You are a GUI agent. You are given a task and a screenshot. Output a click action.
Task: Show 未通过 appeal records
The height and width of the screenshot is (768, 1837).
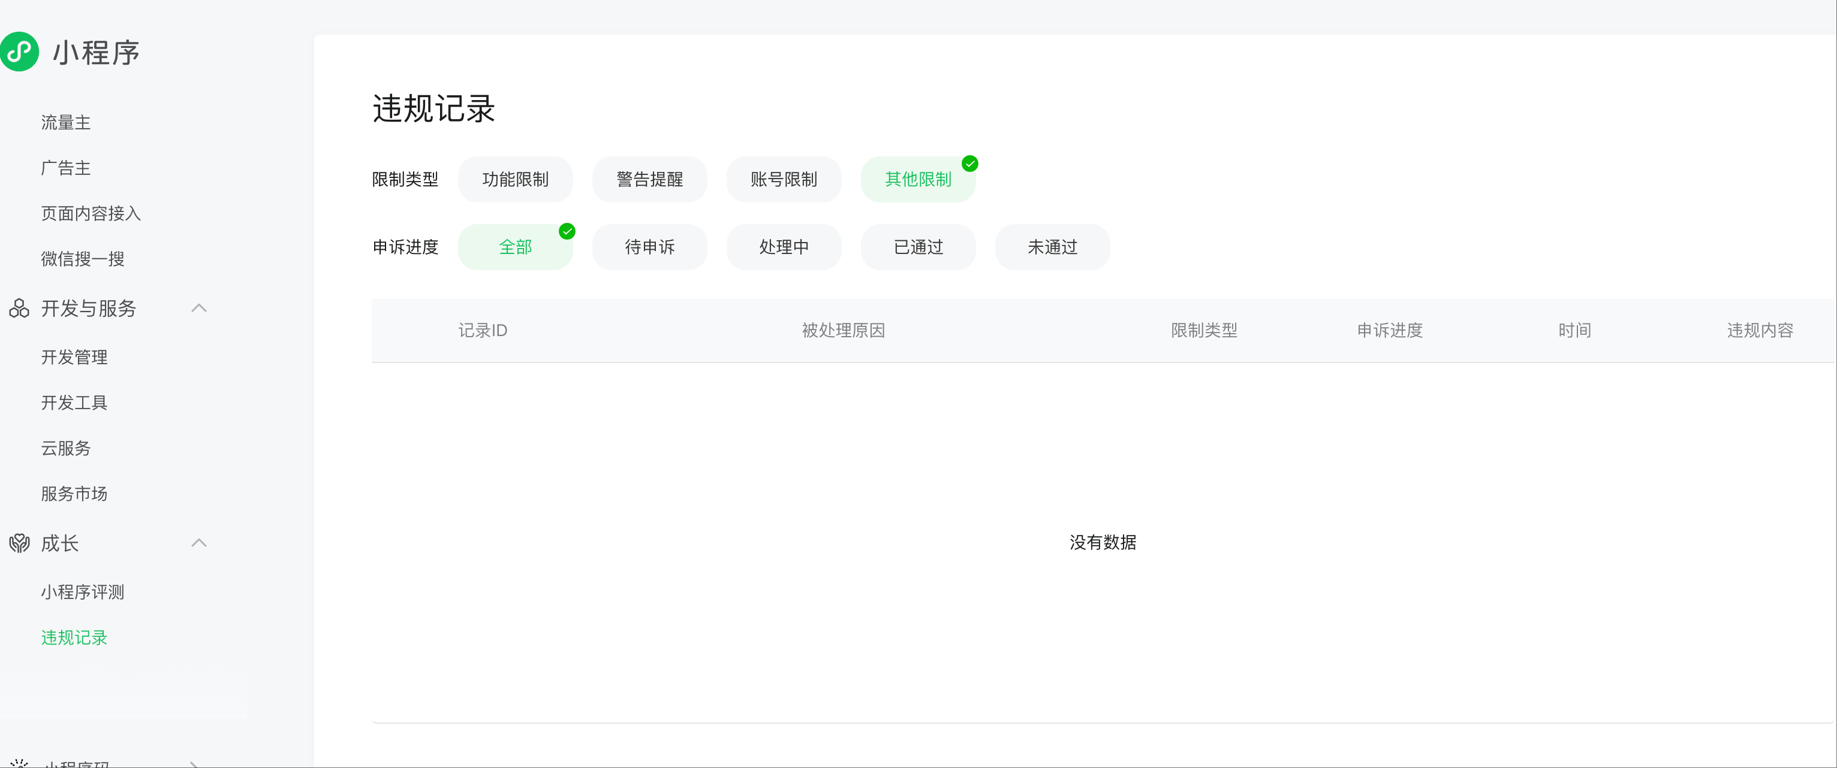coord(1052,247)
